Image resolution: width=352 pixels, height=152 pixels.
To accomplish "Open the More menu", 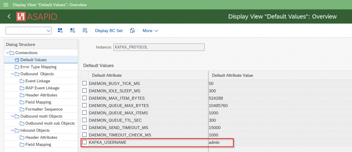I will pyautogui.click(x=150, y=30).
